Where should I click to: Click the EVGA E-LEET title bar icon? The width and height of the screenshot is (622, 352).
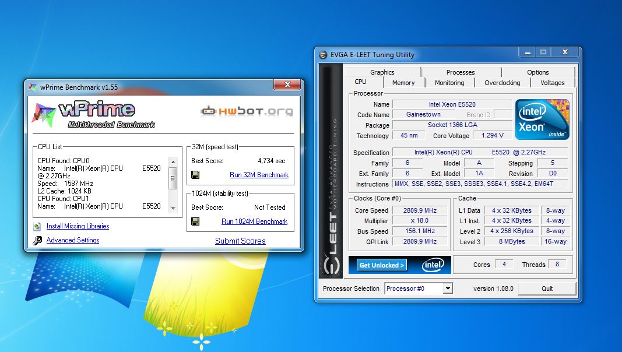pos(324,55)
